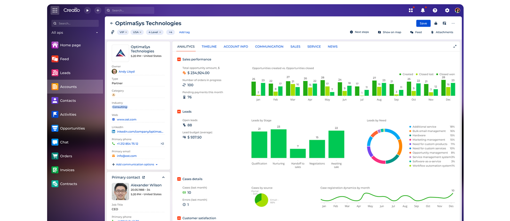The image size is (510, 221).
Task: Click the plus quick-add icon
Action: click(97, 10)
